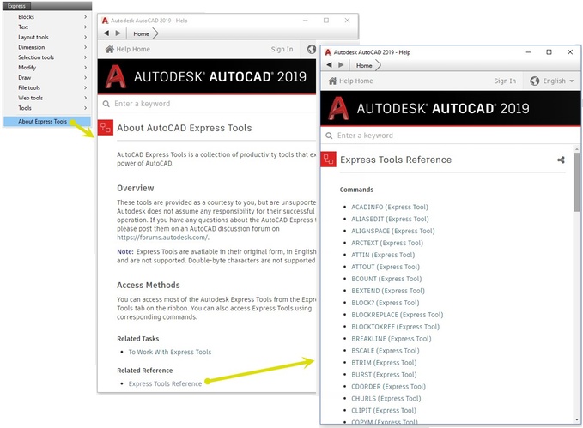
Task: Open CDORDER (Express Tool) link
Action: click(389, 386)
